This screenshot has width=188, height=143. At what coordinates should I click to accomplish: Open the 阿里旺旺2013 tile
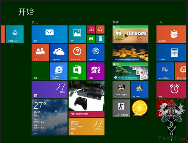[x=15, y=34]
